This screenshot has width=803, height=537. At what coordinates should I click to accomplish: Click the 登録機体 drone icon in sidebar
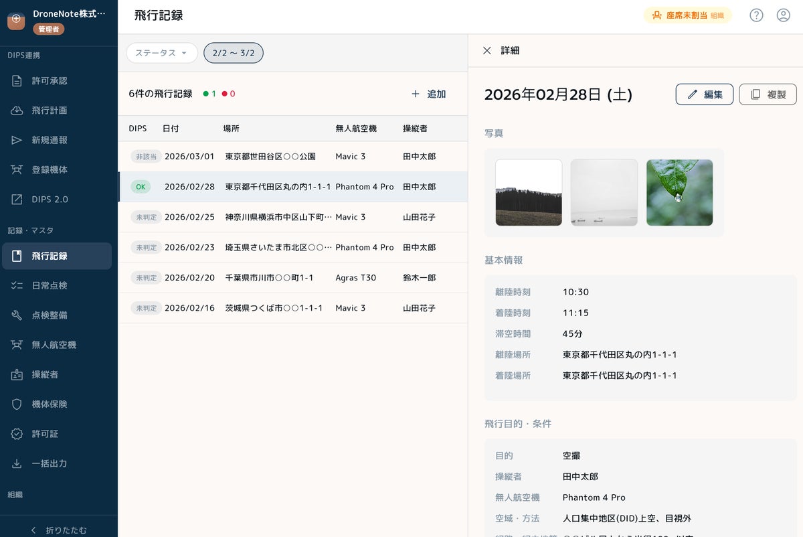17,170
